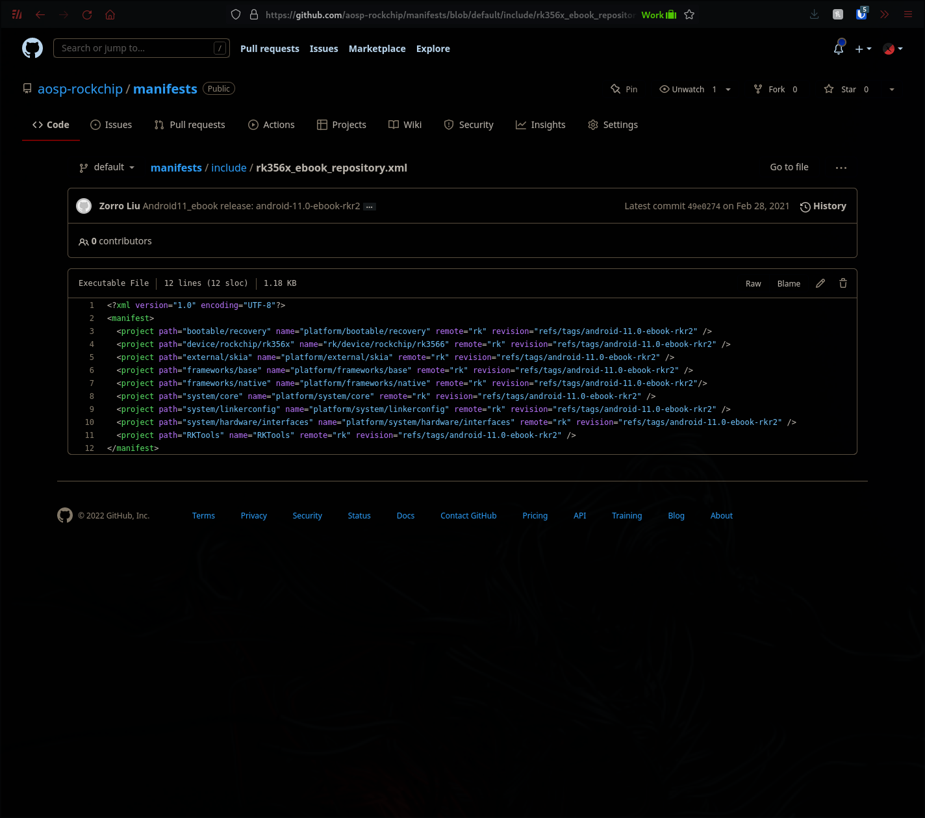Viewport: 925px width, 818px height.
Task: Open commit 49e0274 link
Action: 703,207
